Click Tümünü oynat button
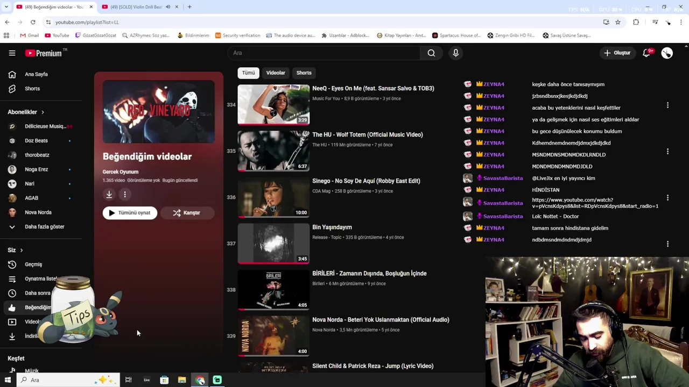Viewport: 689px width, 387px height. pos(130,213)
